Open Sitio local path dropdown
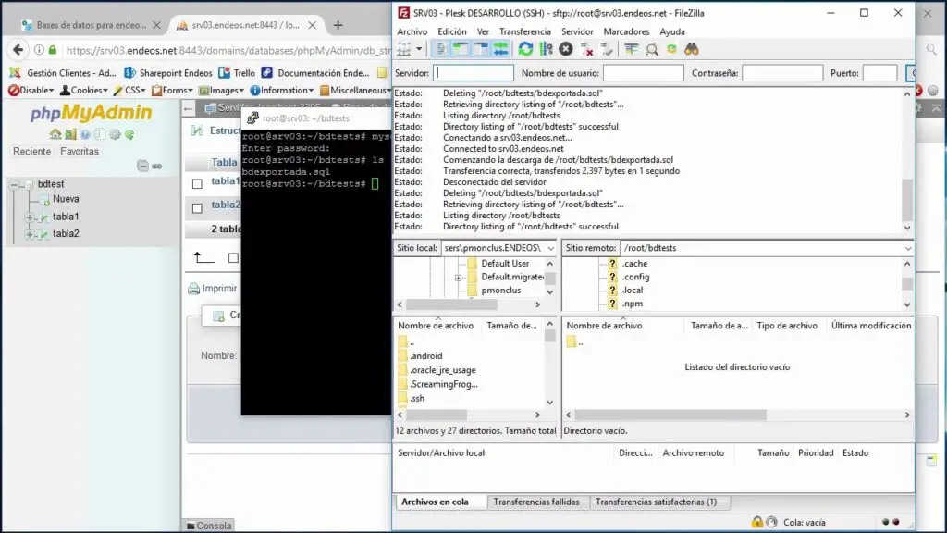 coord(550,248)
